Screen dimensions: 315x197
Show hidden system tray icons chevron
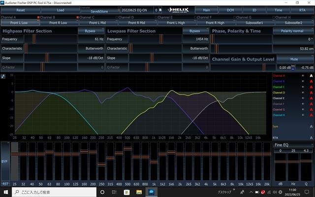click(x=251, y=192)
